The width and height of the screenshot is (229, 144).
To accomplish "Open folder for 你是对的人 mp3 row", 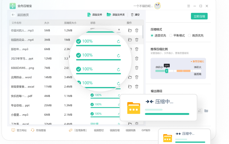I will [x=130, y=31].
